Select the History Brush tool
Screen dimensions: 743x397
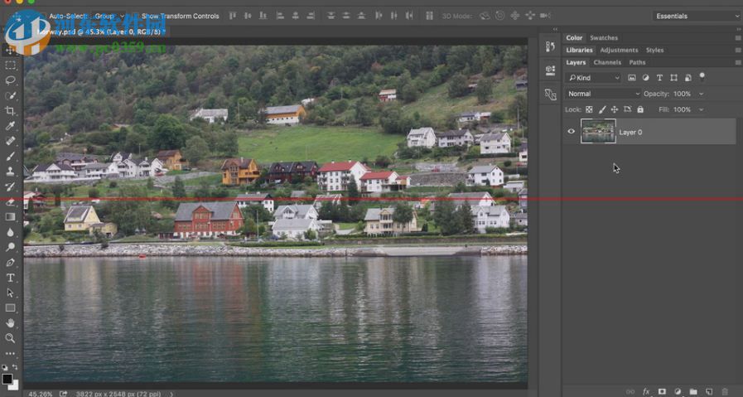tap(10, 186)
